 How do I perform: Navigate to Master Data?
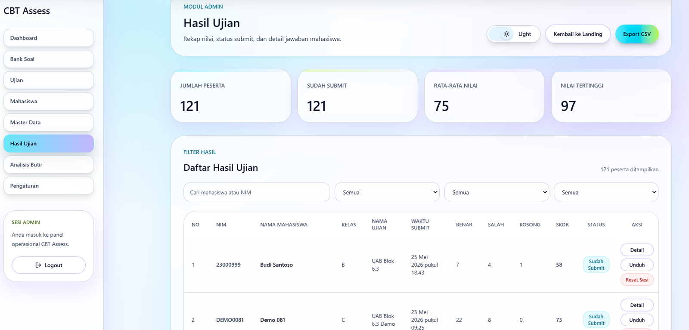(x=49, y=122)
